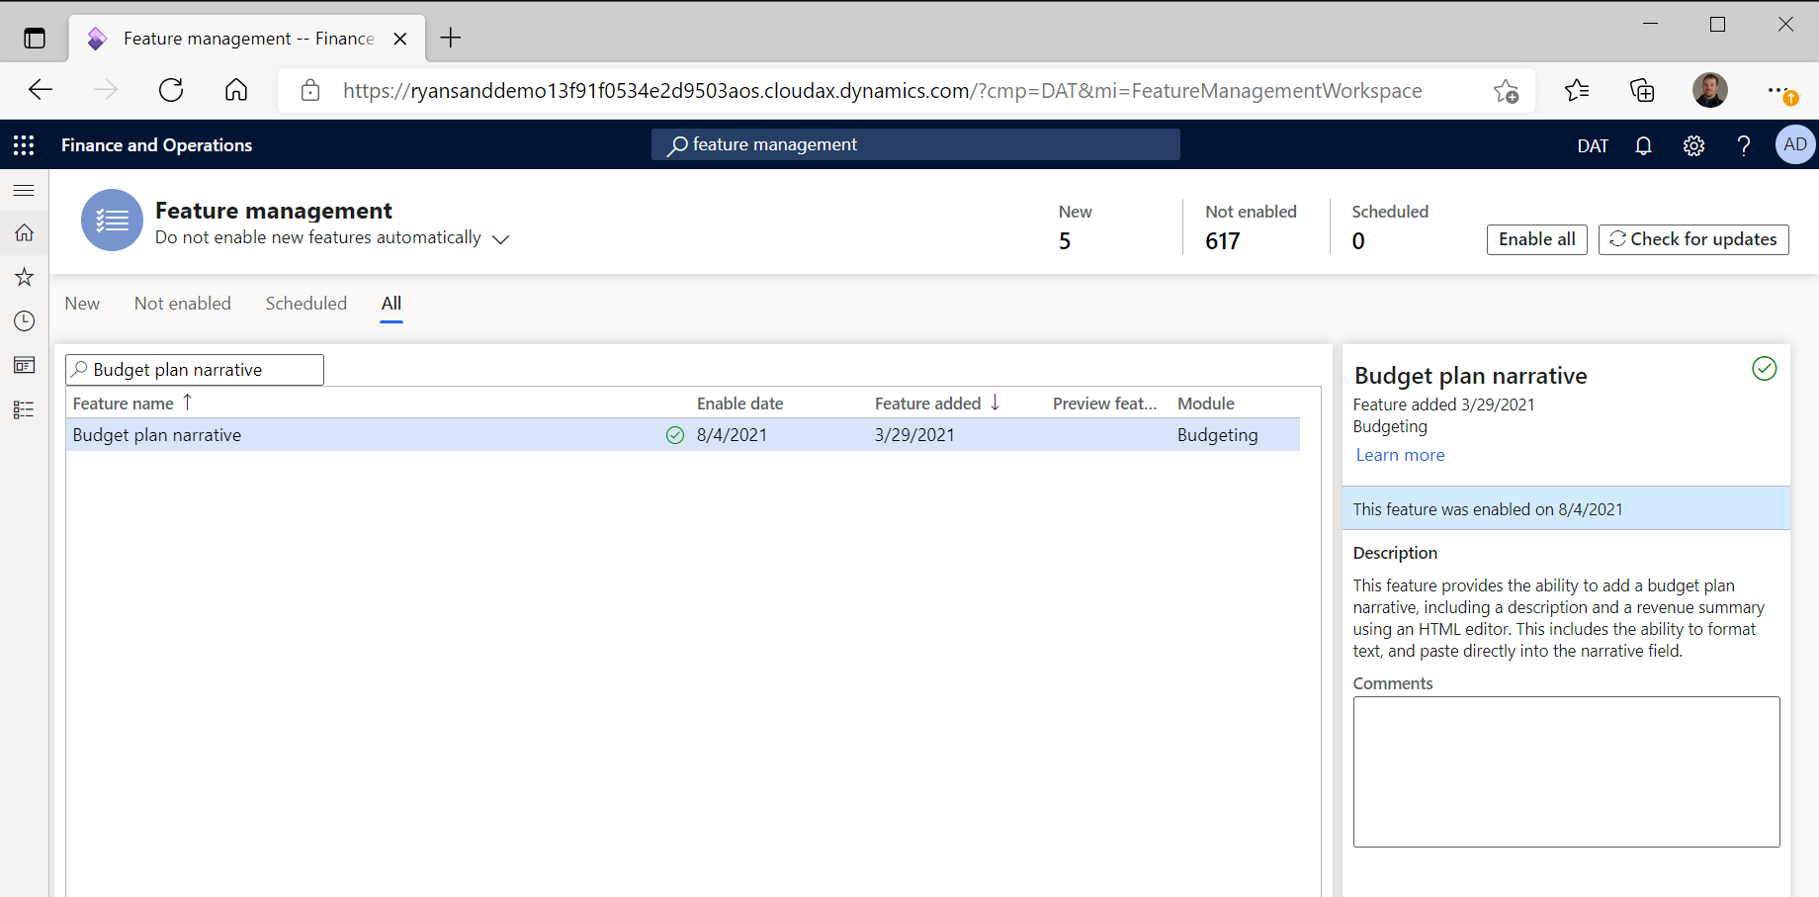Click the Comments text box

[x=1566, y=771]
